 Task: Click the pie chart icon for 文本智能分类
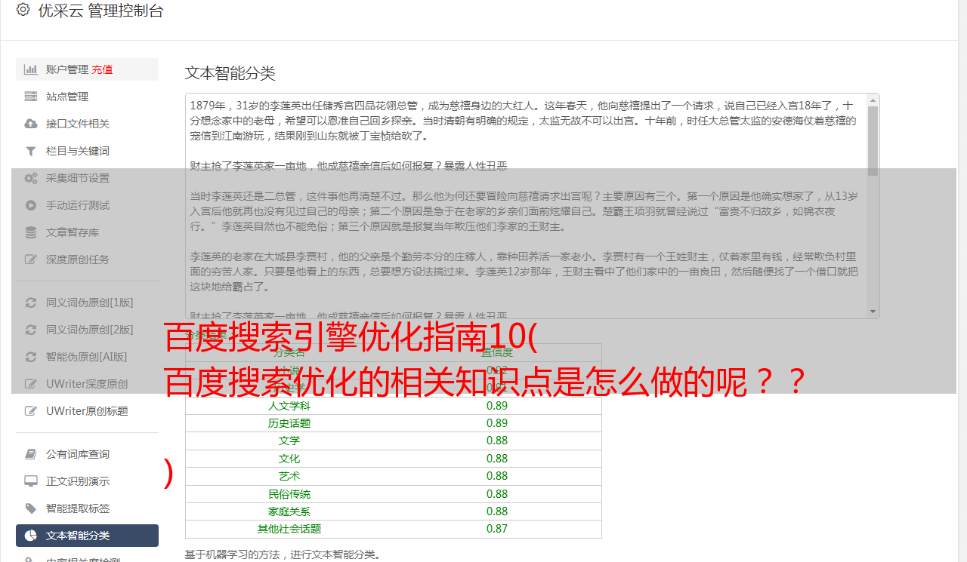(x=31, y=536)
